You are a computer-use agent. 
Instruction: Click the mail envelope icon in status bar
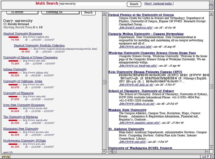(x=205, y=157)
